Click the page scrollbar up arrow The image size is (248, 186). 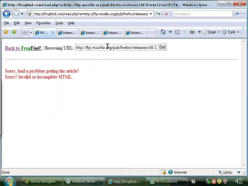tap(243, 41)
